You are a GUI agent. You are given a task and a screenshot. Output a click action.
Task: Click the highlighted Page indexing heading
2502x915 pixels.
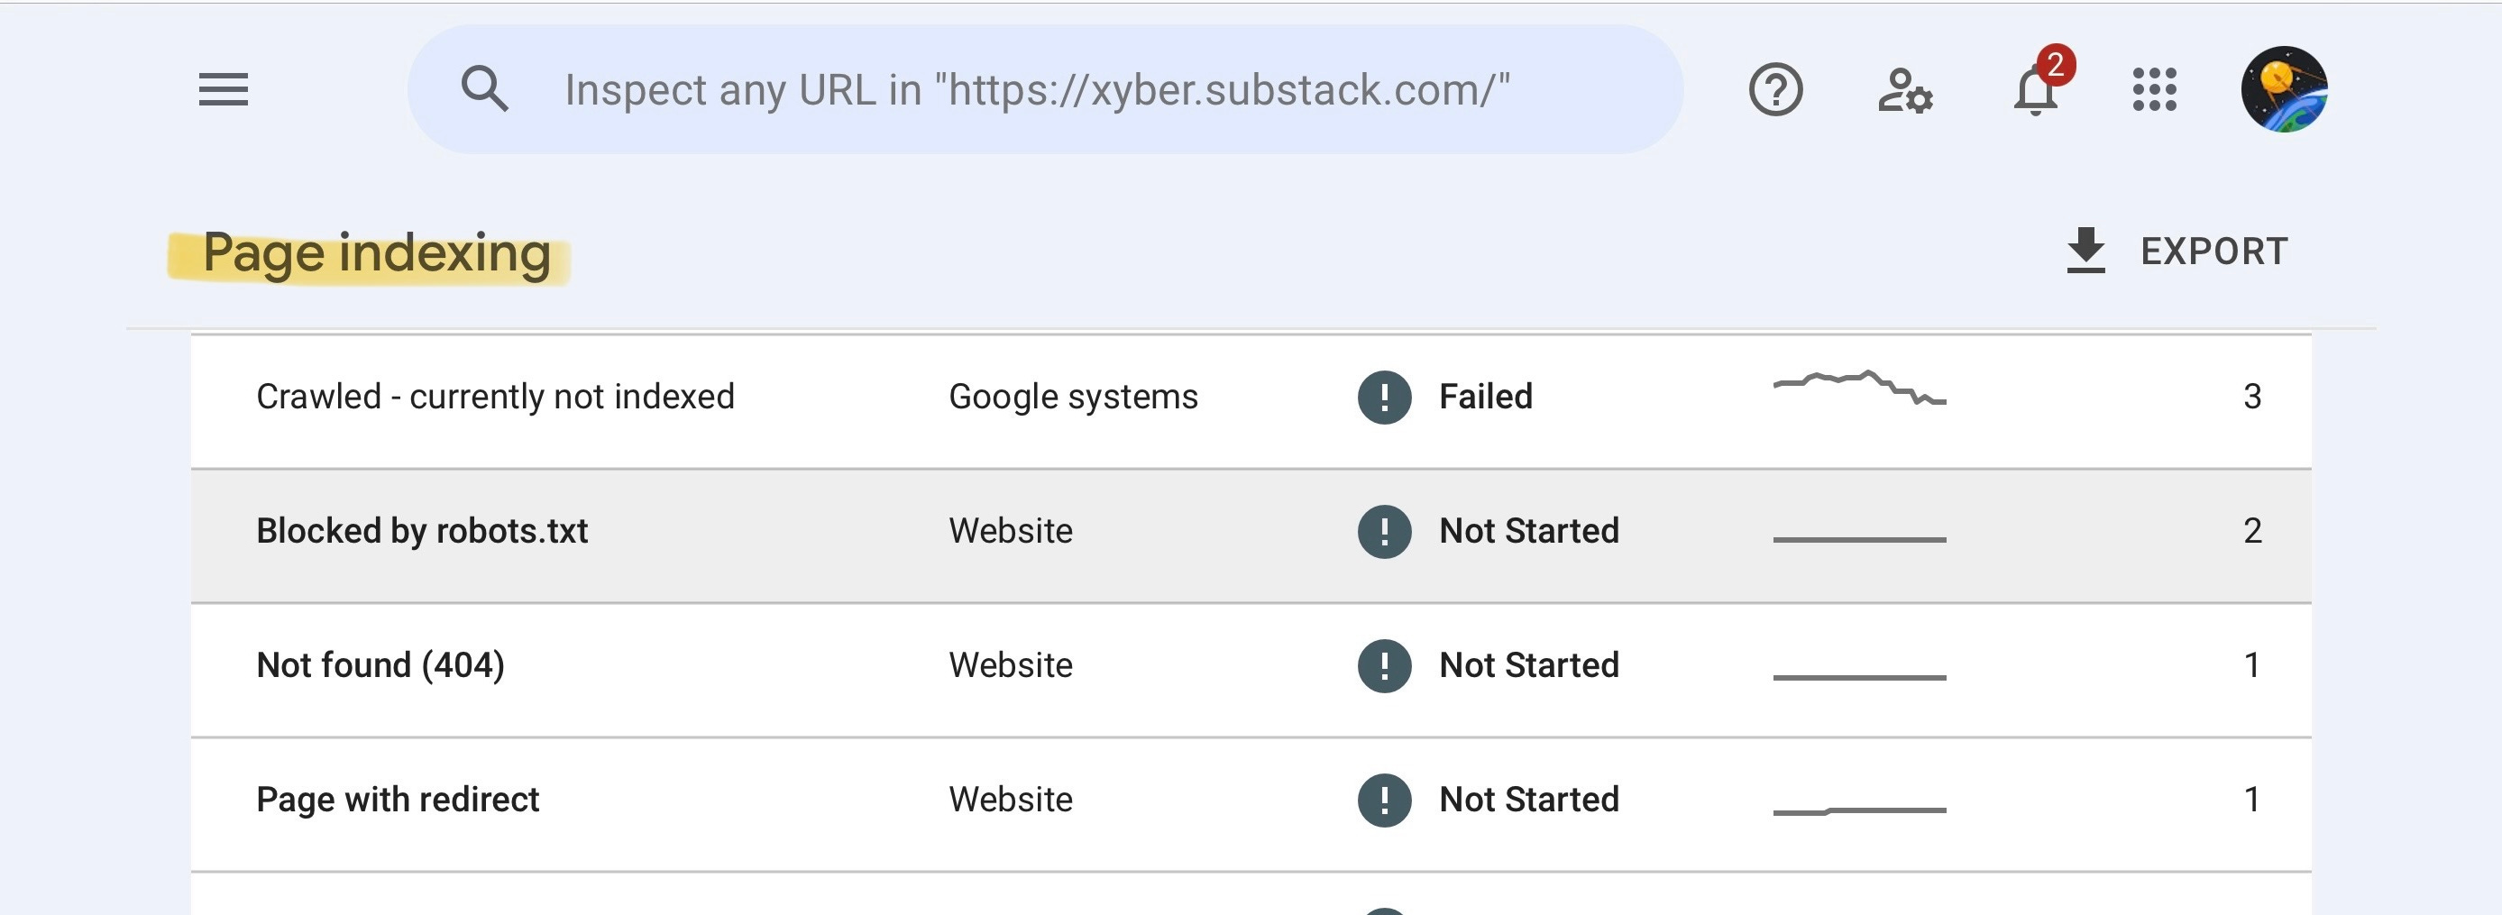coord(376,253)
